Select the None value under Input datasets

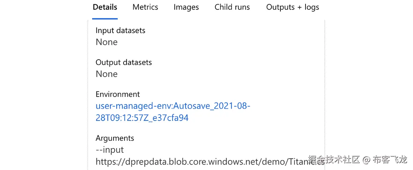tap(106, 42)
